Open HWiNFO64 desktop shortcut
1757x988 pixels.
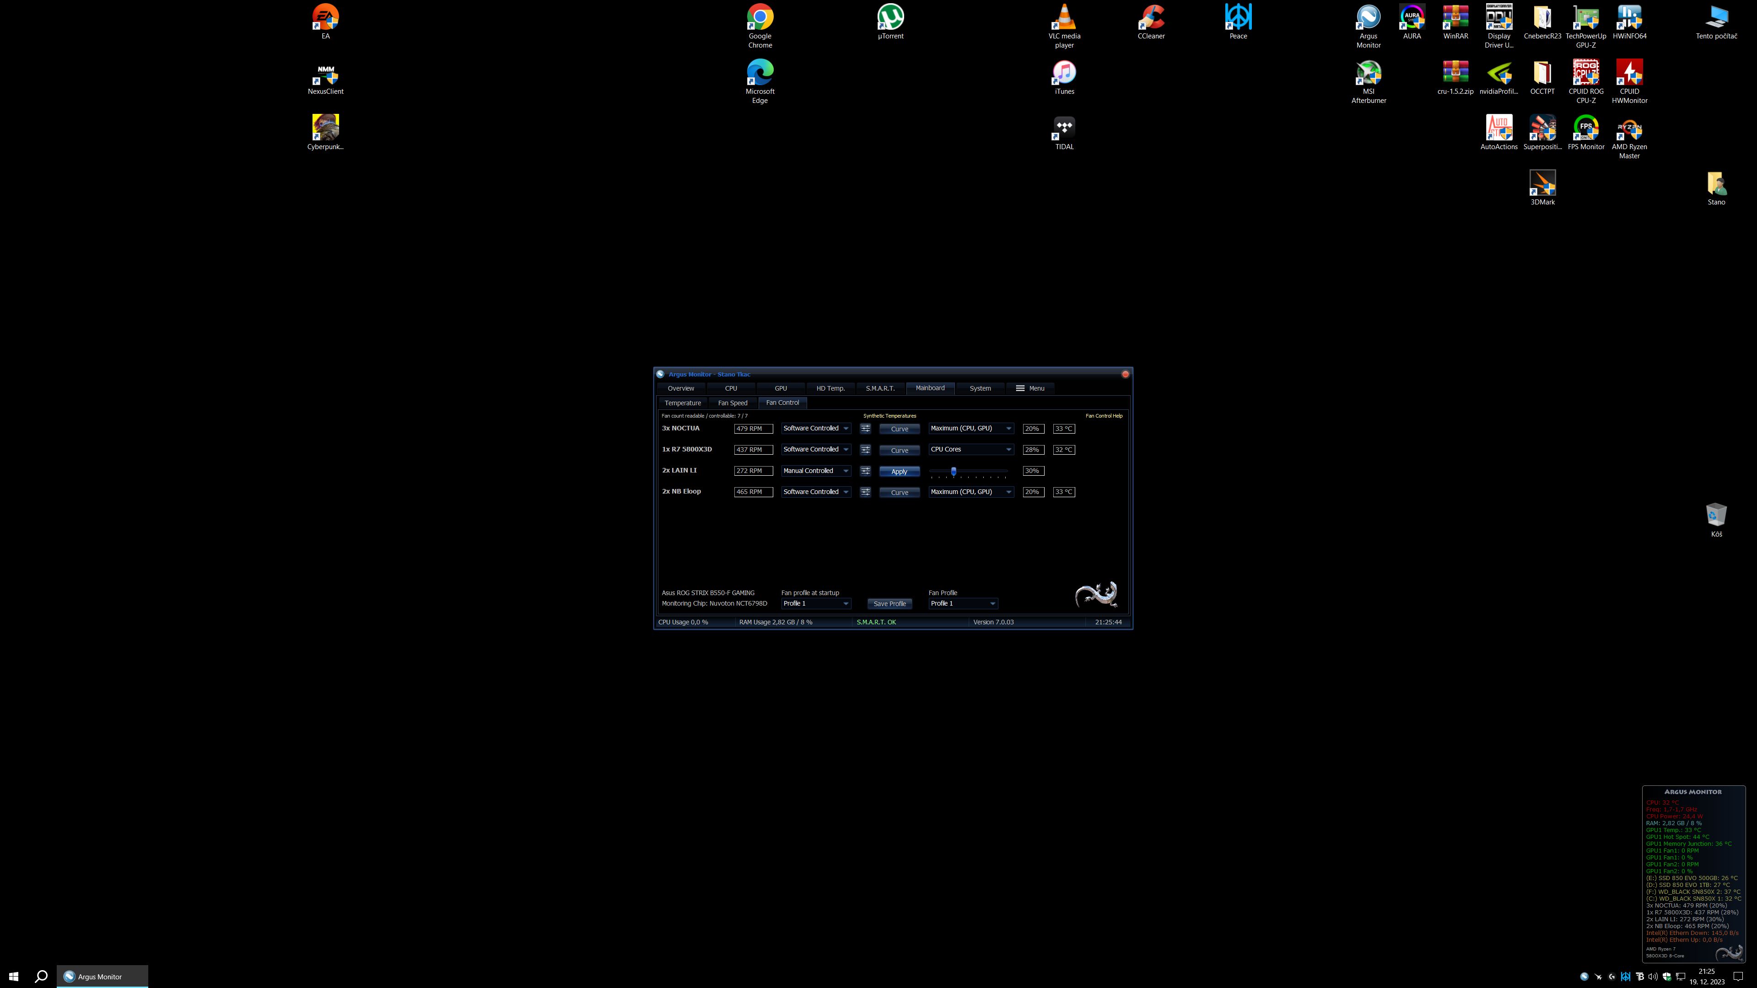coord(1629,18)
